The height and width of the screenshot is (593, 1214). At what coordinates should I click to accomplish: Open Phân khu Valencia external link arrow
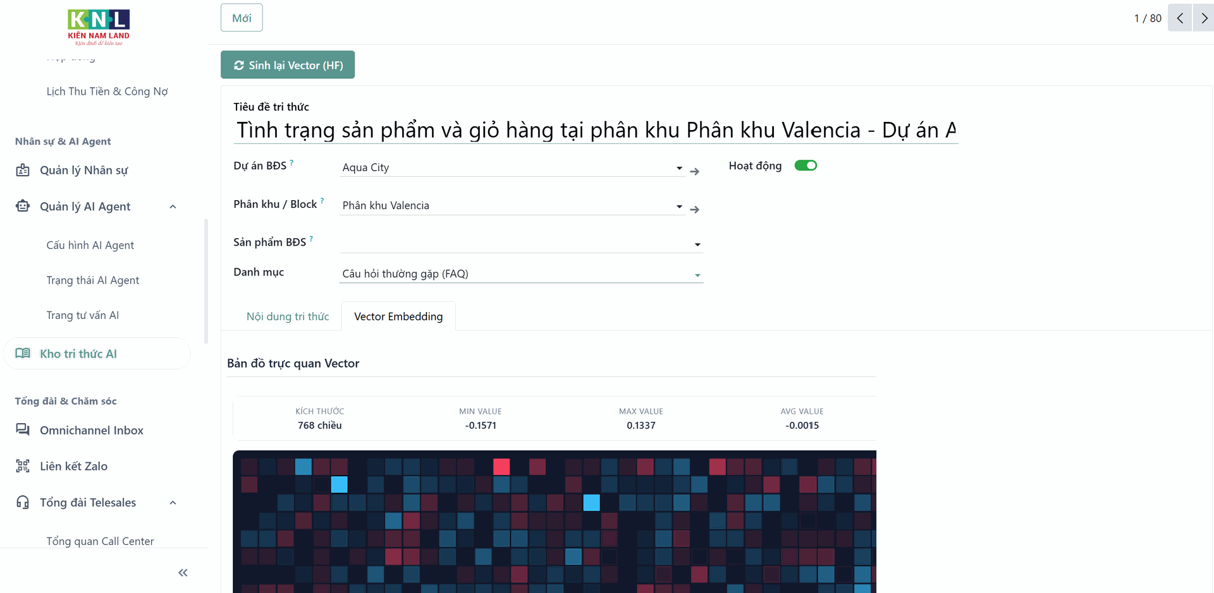click(x=694, y=209)
